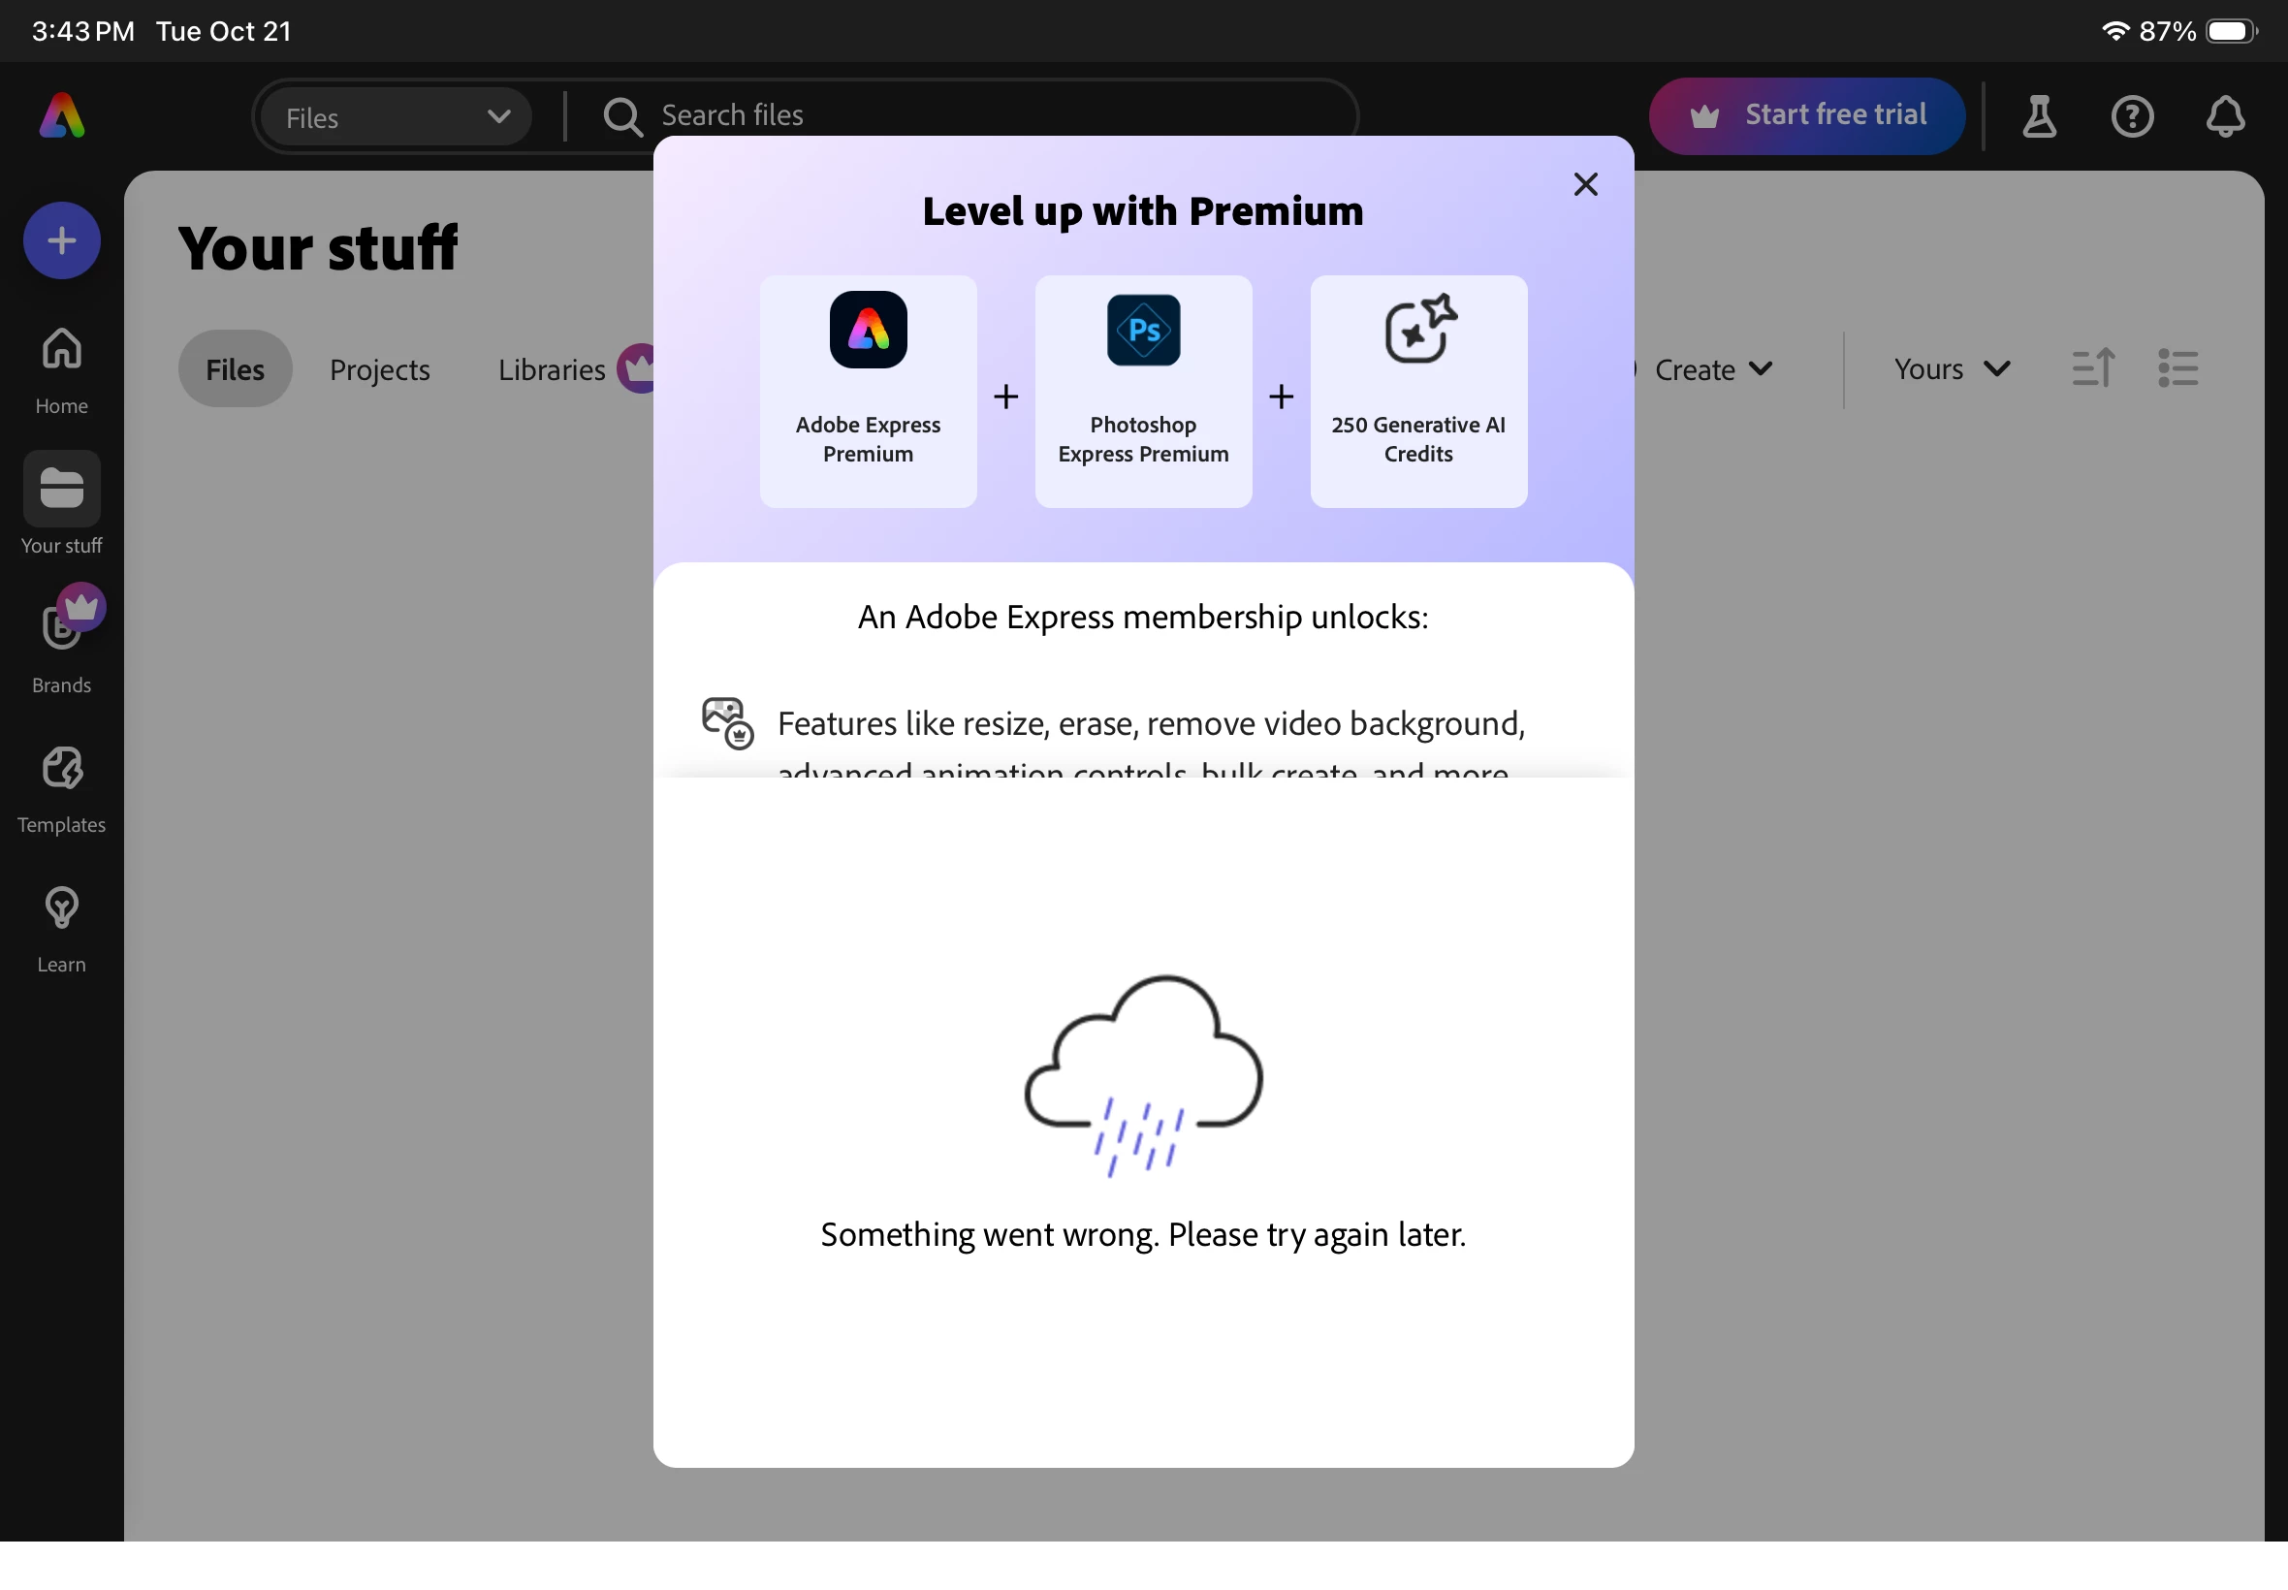Close the Level up with Premium dialog
The image size is (2288, 1590).
[1585, 184]
